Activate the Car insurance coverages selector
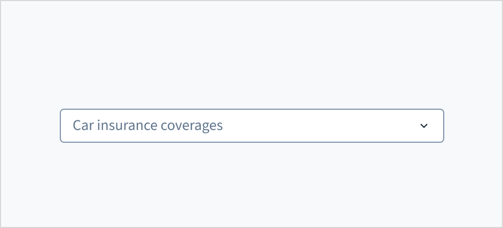This screenshot has height=228, width=503. click(x=251, y=126)
